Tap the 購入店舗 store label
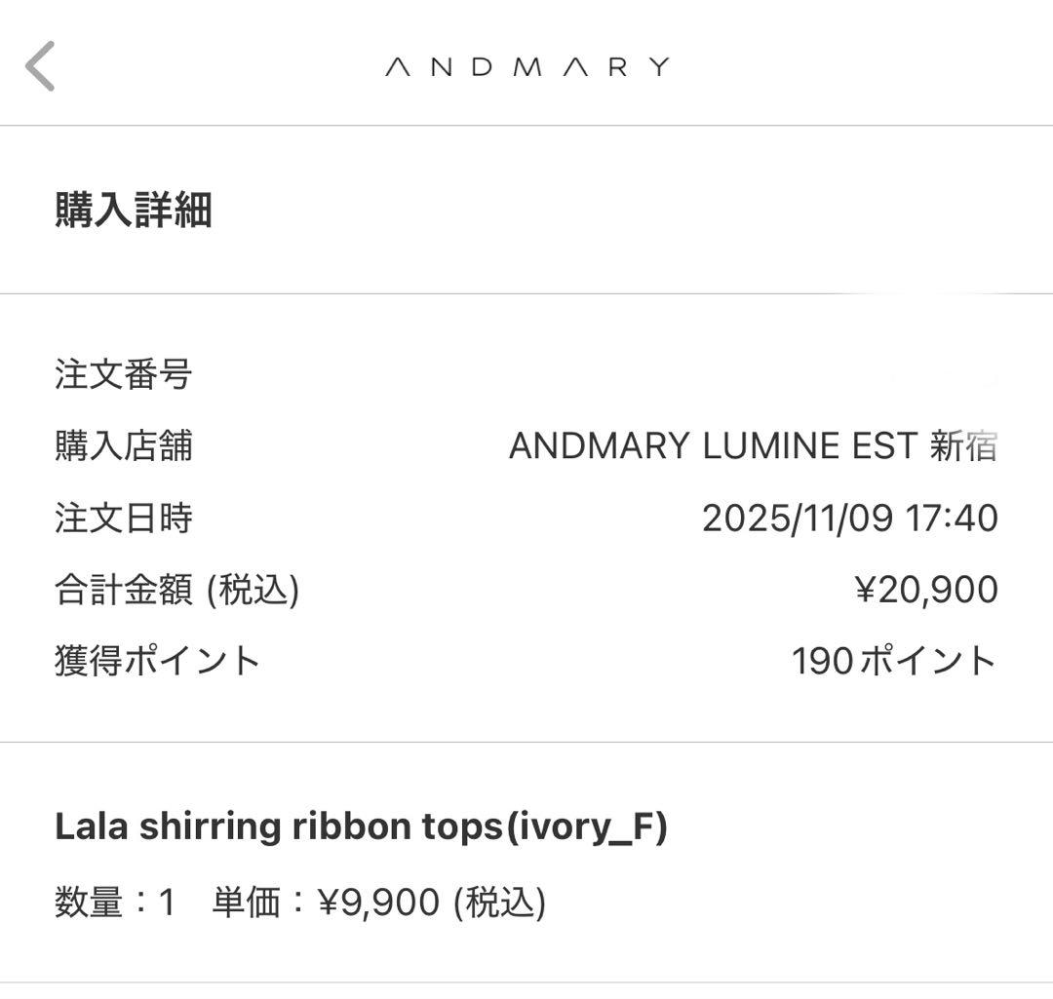This screenshot has height=999, width=1053. coord(122,447)
